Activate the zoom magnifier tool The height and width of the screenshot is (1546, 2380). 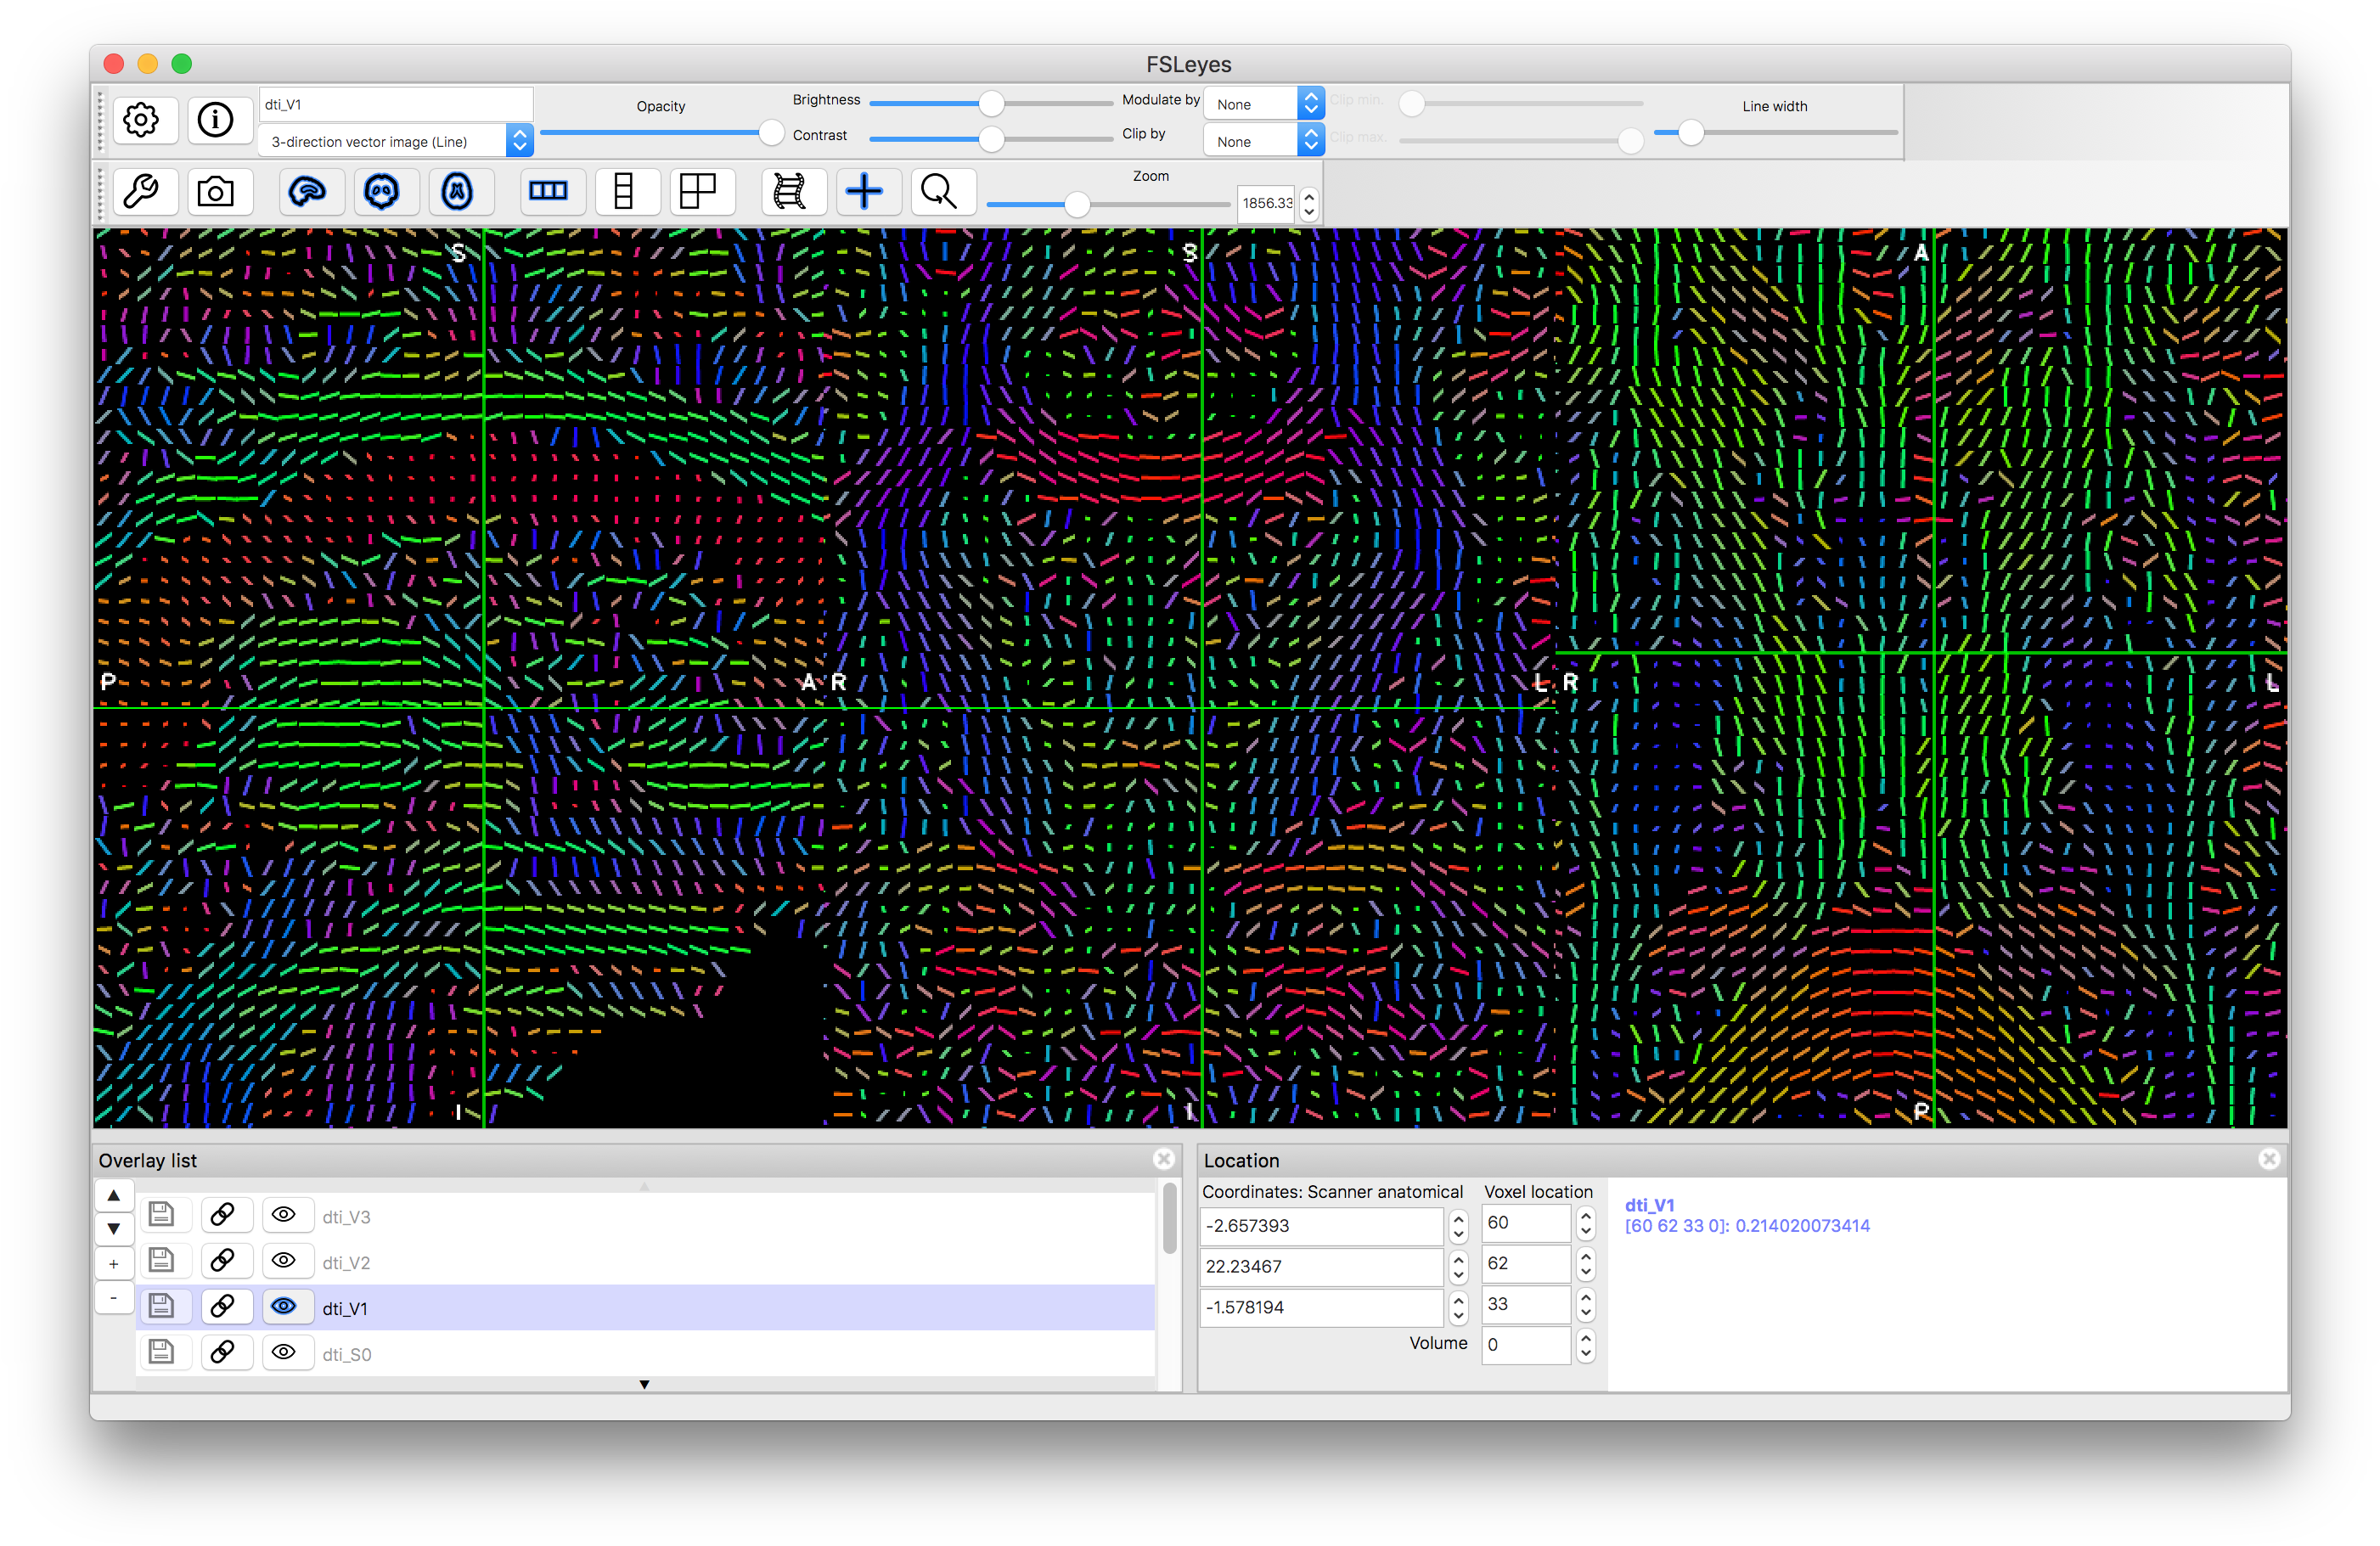[941, 191]
